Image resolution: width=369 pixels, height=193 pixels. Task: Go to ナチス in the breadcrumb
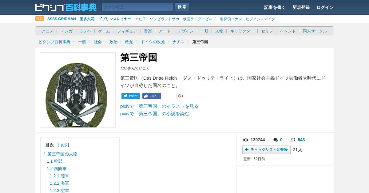[x=178, y=42]
